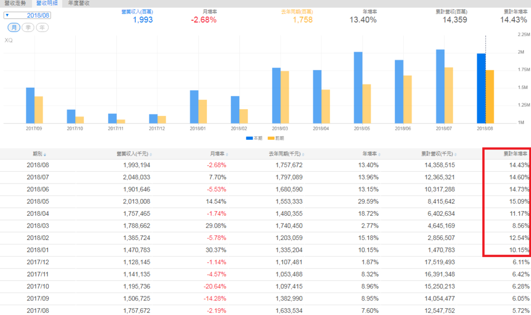Select the blue 2018/07 bar in chart
Image resolution: width=531 pixels, height=315 pixels.
pos(440,86)
